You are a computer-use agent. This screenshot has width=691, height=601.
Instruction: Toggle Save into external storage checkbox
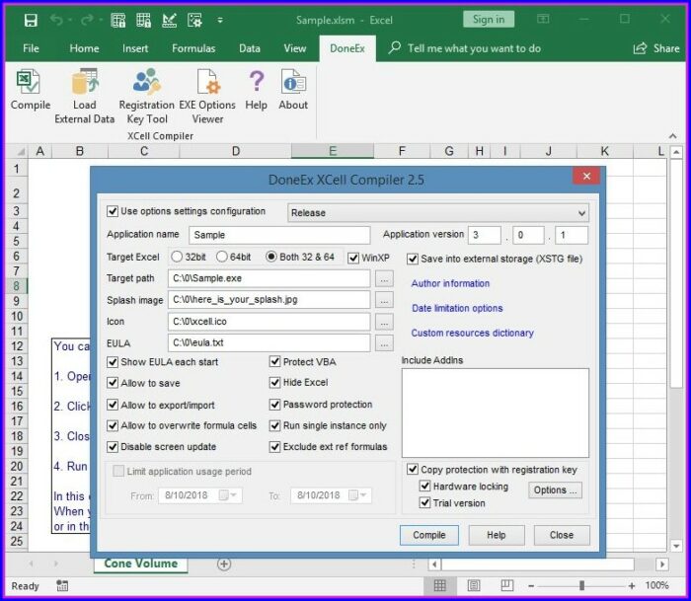(x=412, y=259)
